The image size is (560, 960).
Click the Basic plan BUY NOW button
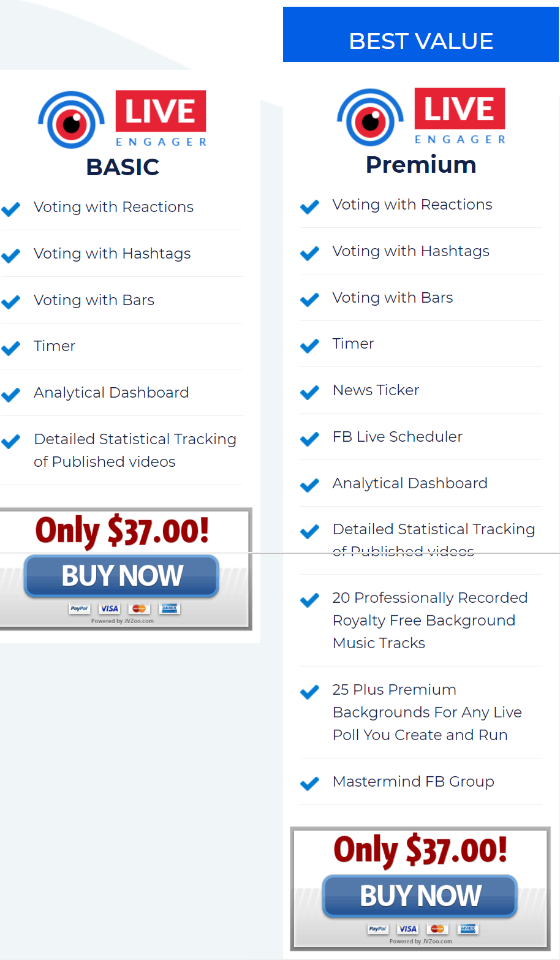(121, 576)
